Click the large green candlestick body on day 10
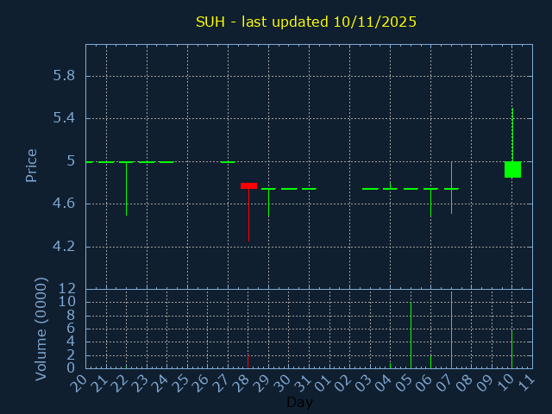Viewport: 552px width, 414px height. (512, 169)
